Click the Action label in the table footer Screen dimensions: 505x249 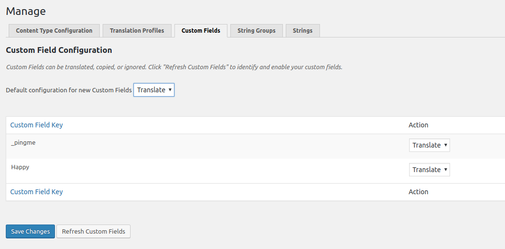(418, 192)
